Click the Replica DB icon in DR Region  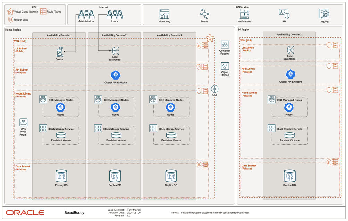coord(290,176)
